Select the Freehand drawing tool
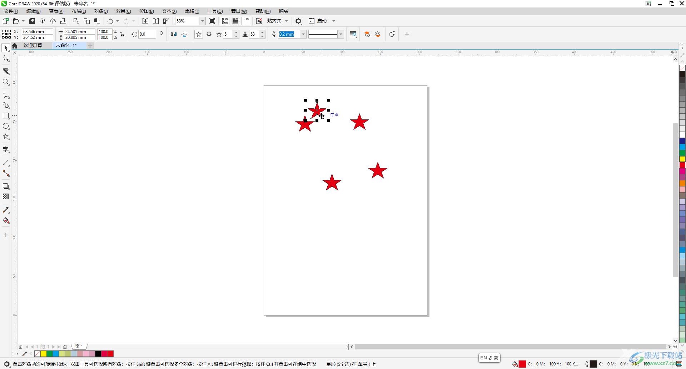The height and width of the screenshot is (369, 686). coord(6,95)
